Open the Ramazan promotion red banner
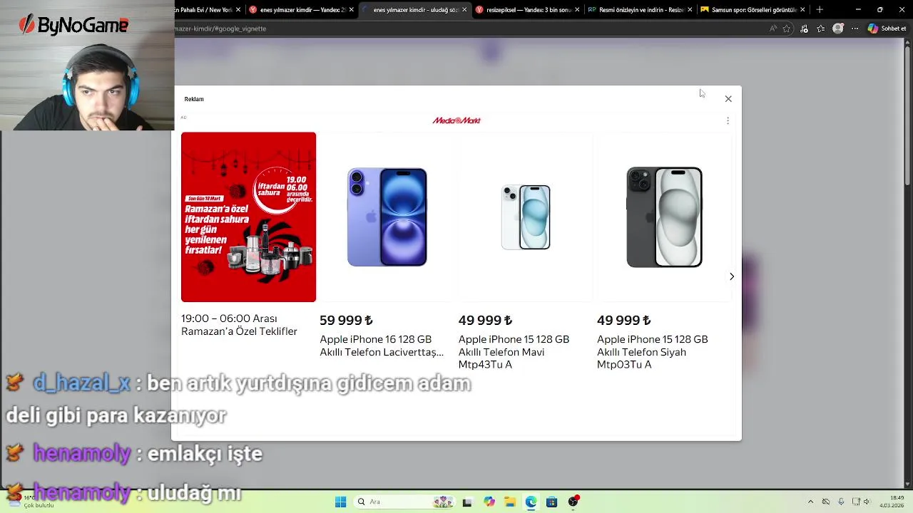 (x=248, y=217)
